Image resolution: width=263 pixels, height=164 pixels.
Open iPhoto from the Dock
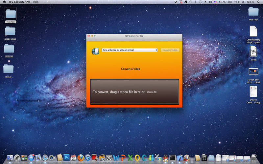click(102, 158)
